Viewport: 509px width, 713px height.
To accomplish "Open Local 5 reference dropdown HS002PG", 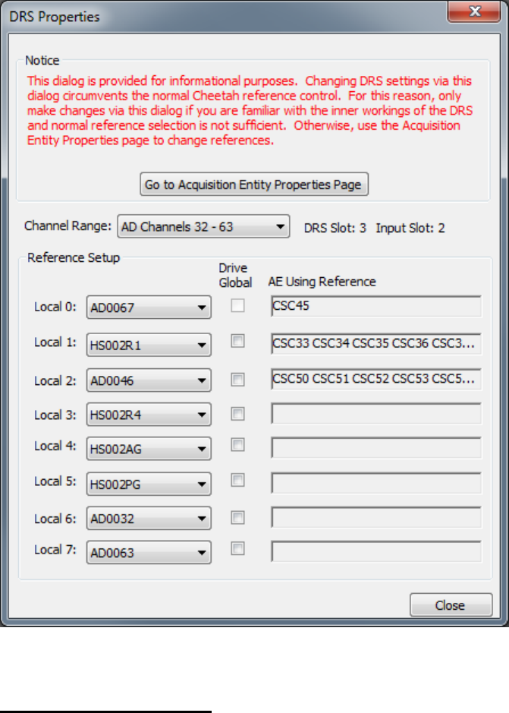I will (149, 484).
